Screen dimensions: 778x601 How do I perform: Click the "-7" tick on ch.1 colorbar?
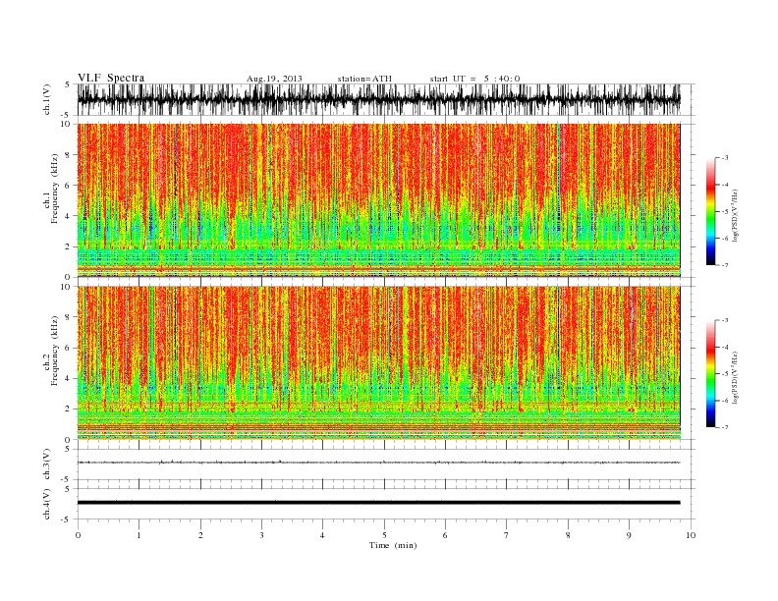pyautogui.click(x=725, y=265)
